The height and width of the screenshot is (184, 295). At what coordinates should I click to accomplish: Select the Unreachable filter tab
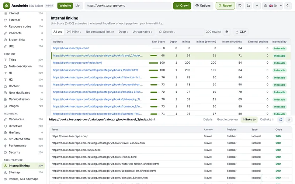coord(142,32)
